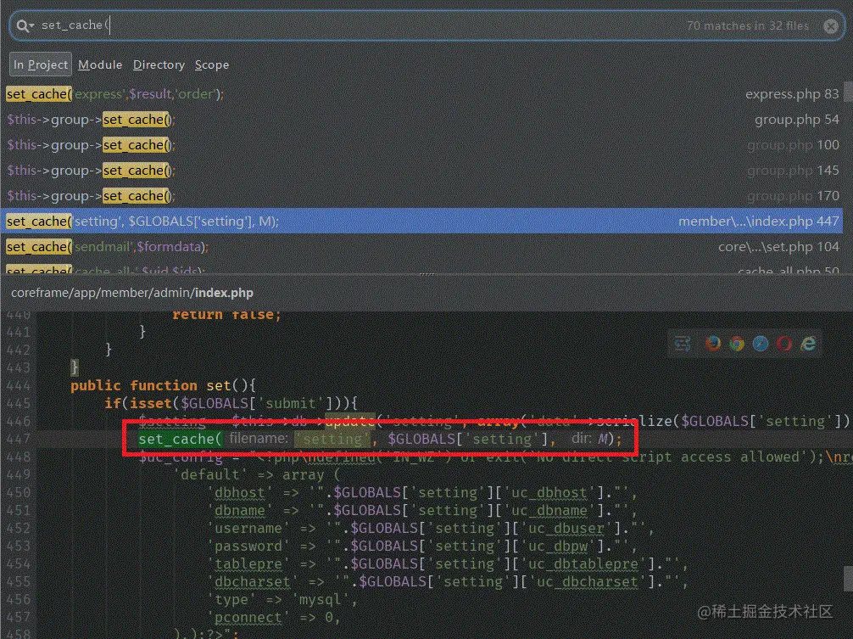Click the code editor vertical scrollbar marker
The width and height of the screenshot is (853, 639).
848,578
